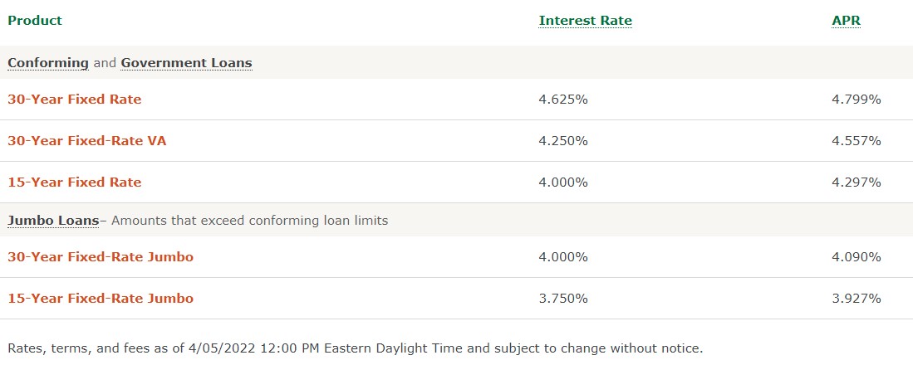Click the Interest Rate column header
Screen dimensions: 913x365
pyautogui.click(x=585, y=21)
